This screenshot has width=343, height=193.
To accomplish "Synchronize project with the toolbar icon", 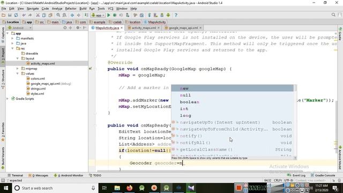I will [x=16, y=15].
